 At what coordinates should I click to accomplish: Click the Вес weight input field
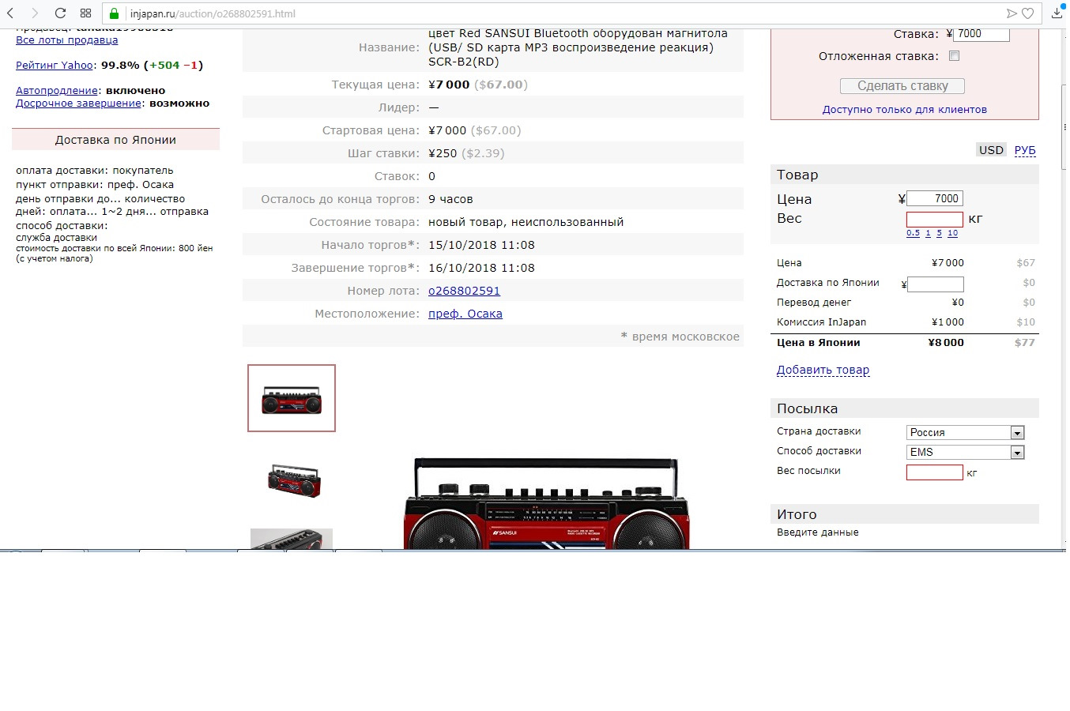pos(935,219)
